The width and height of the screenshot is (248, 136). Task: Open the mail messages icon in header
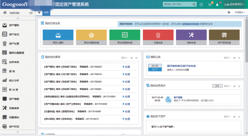tap(210, 5)
